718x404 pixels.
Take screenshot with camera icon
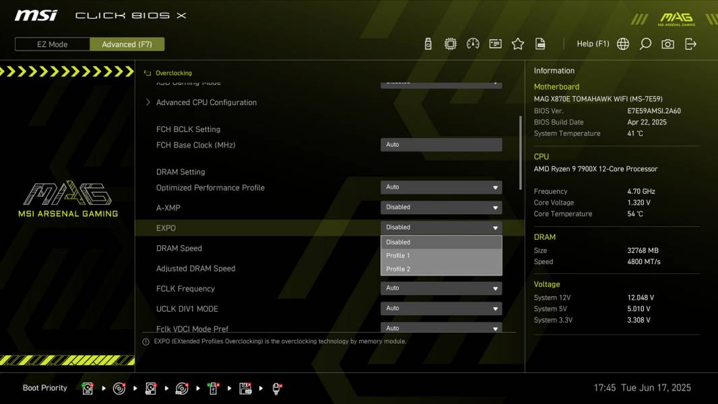667,44
